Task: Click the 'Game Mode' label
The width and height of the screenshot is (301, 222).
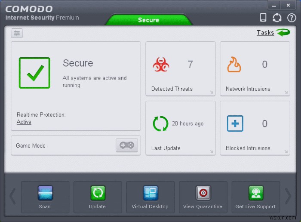Action: click(31, 145)
